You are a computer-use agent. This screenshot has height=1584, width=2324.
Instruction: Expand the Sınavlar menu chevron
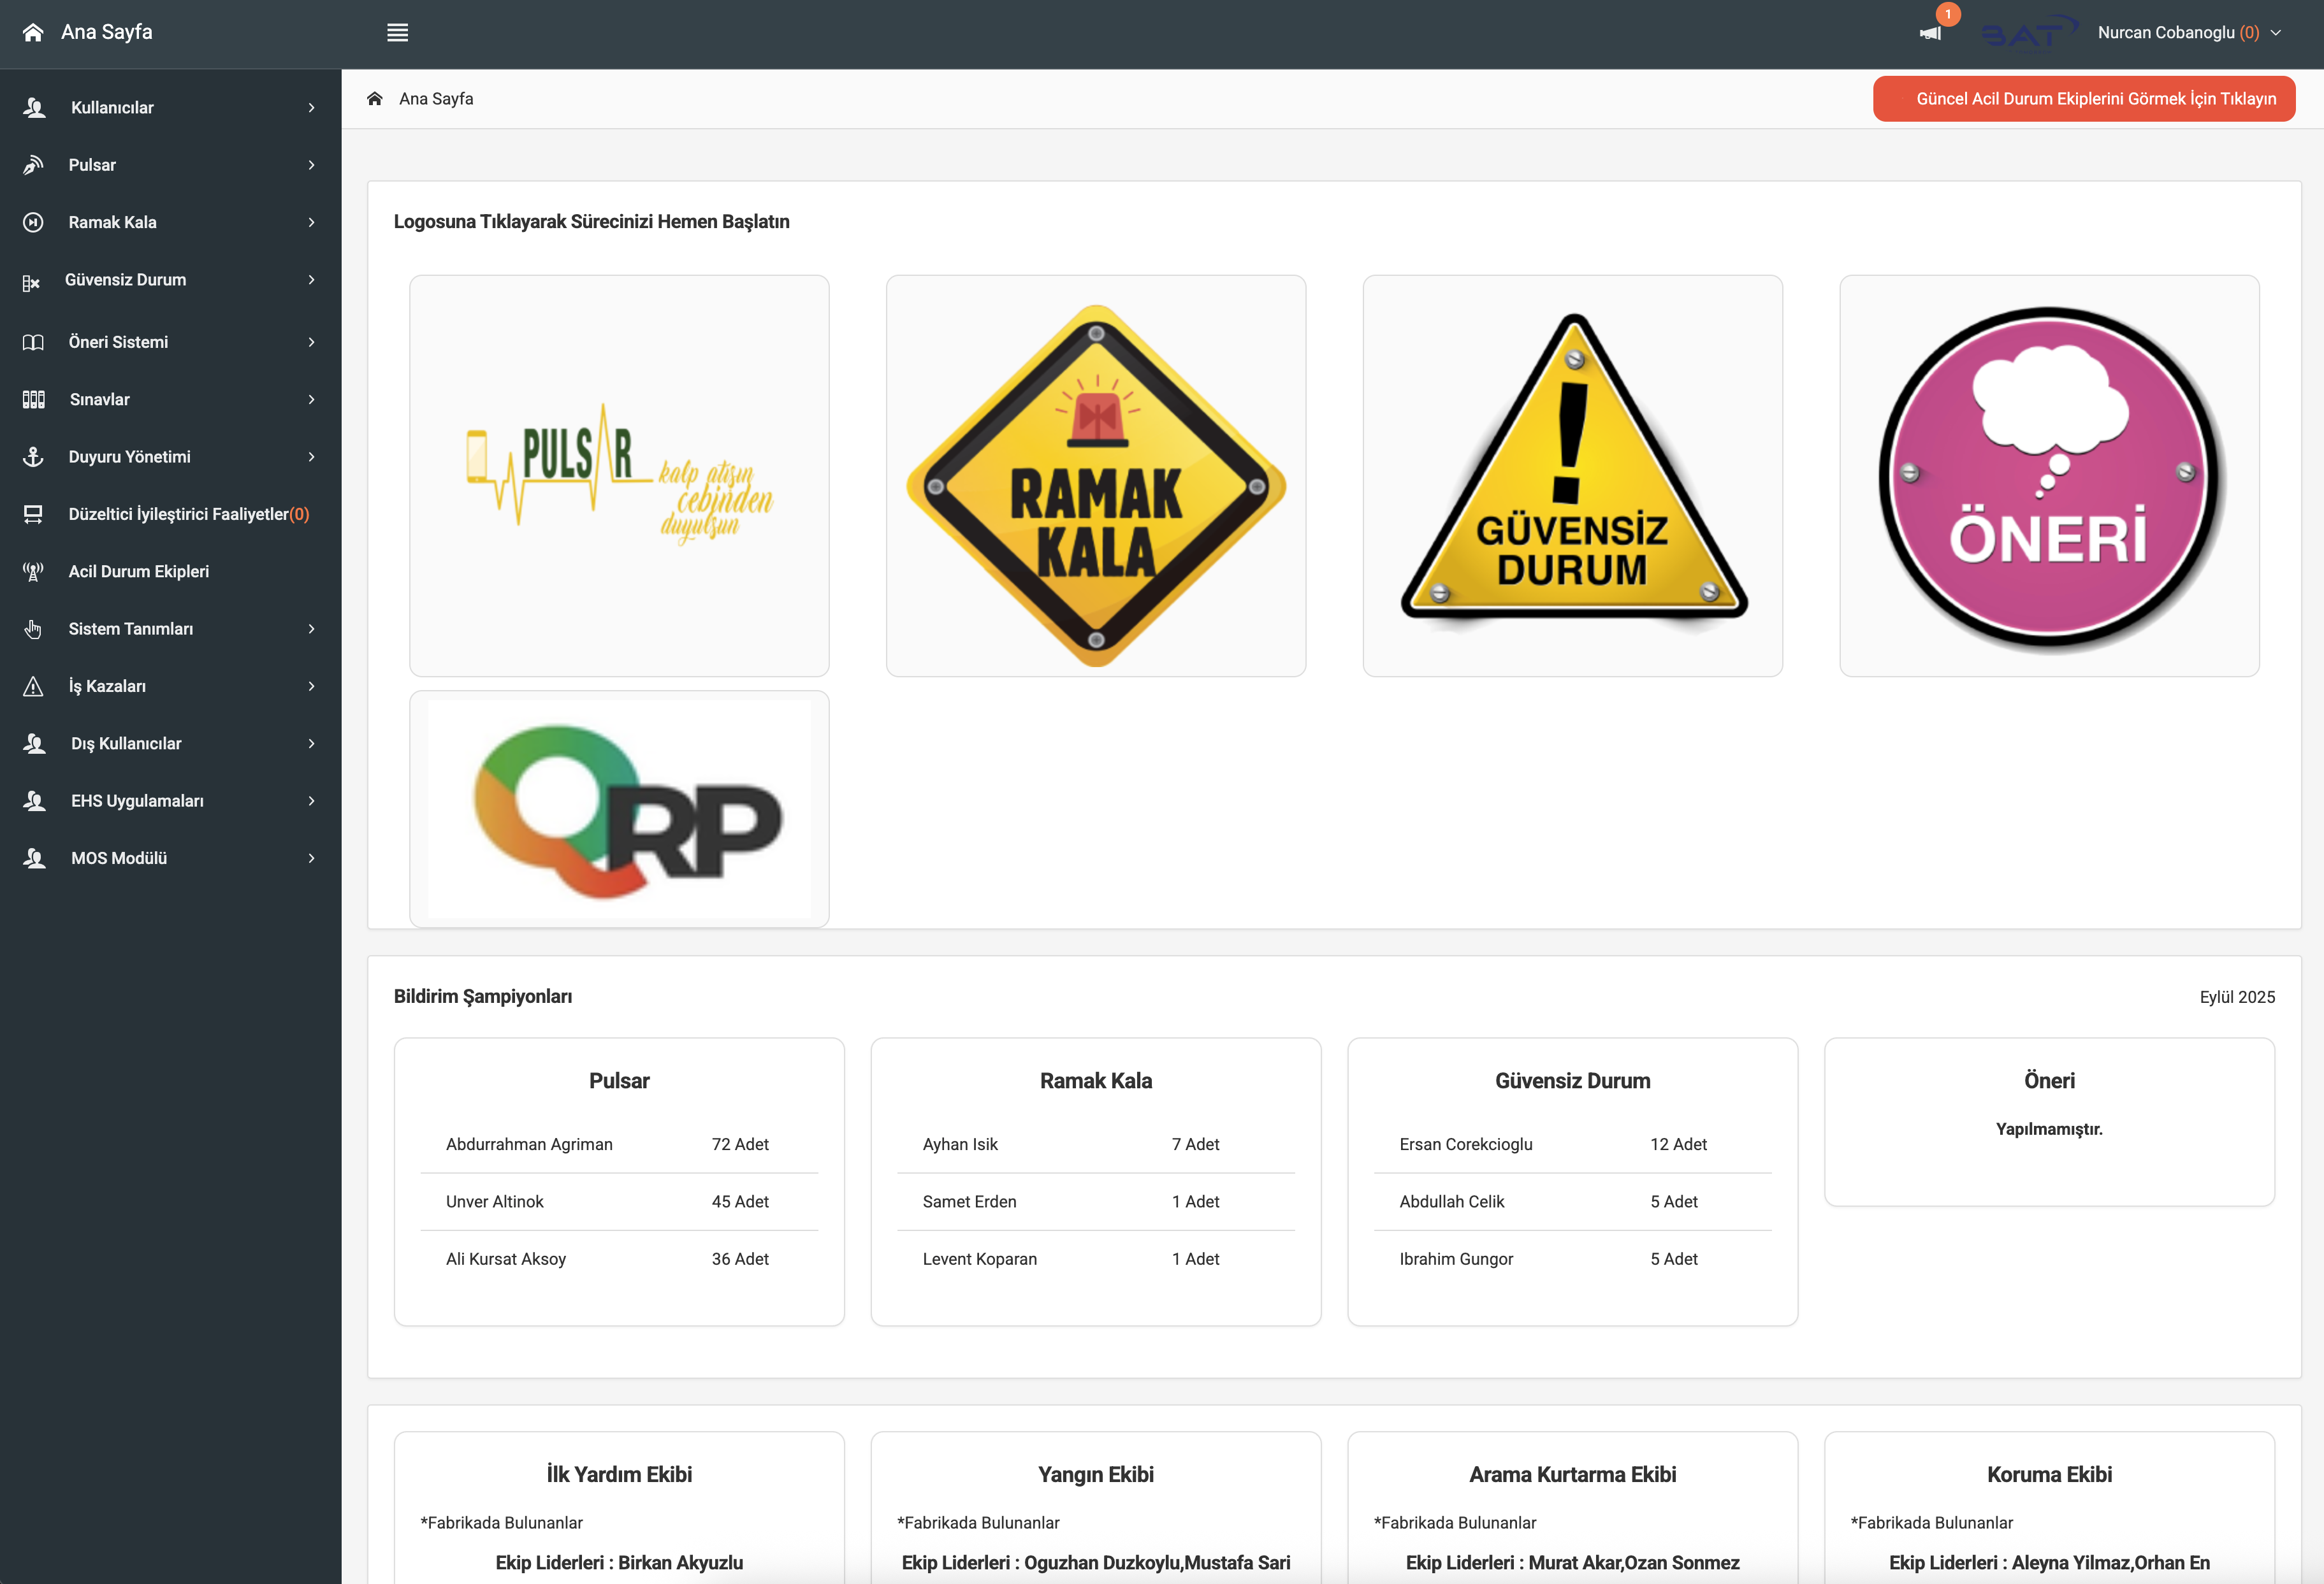coord(311,399)
